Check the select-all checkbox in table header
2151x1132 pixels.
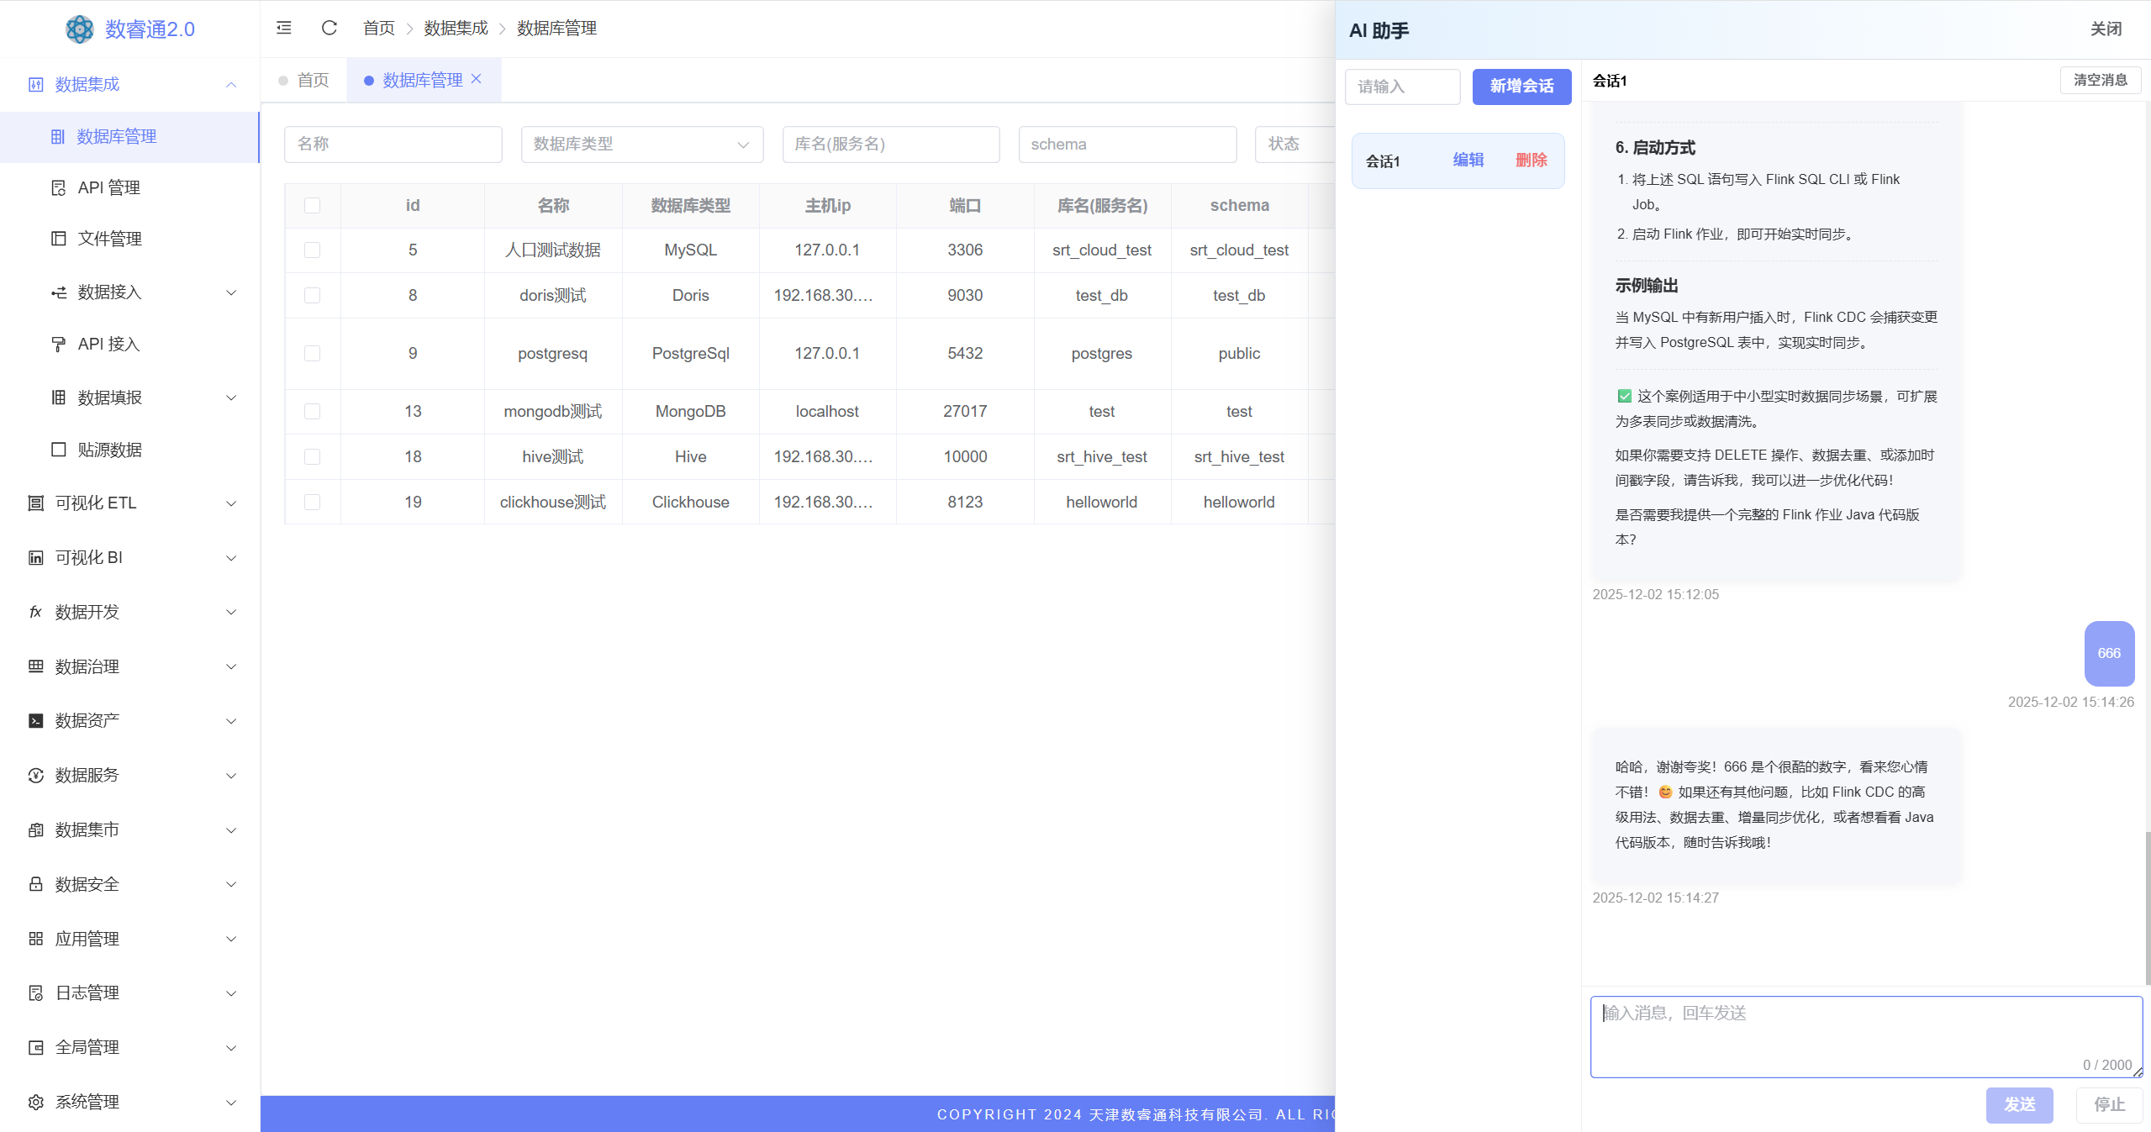click(312, 205)
